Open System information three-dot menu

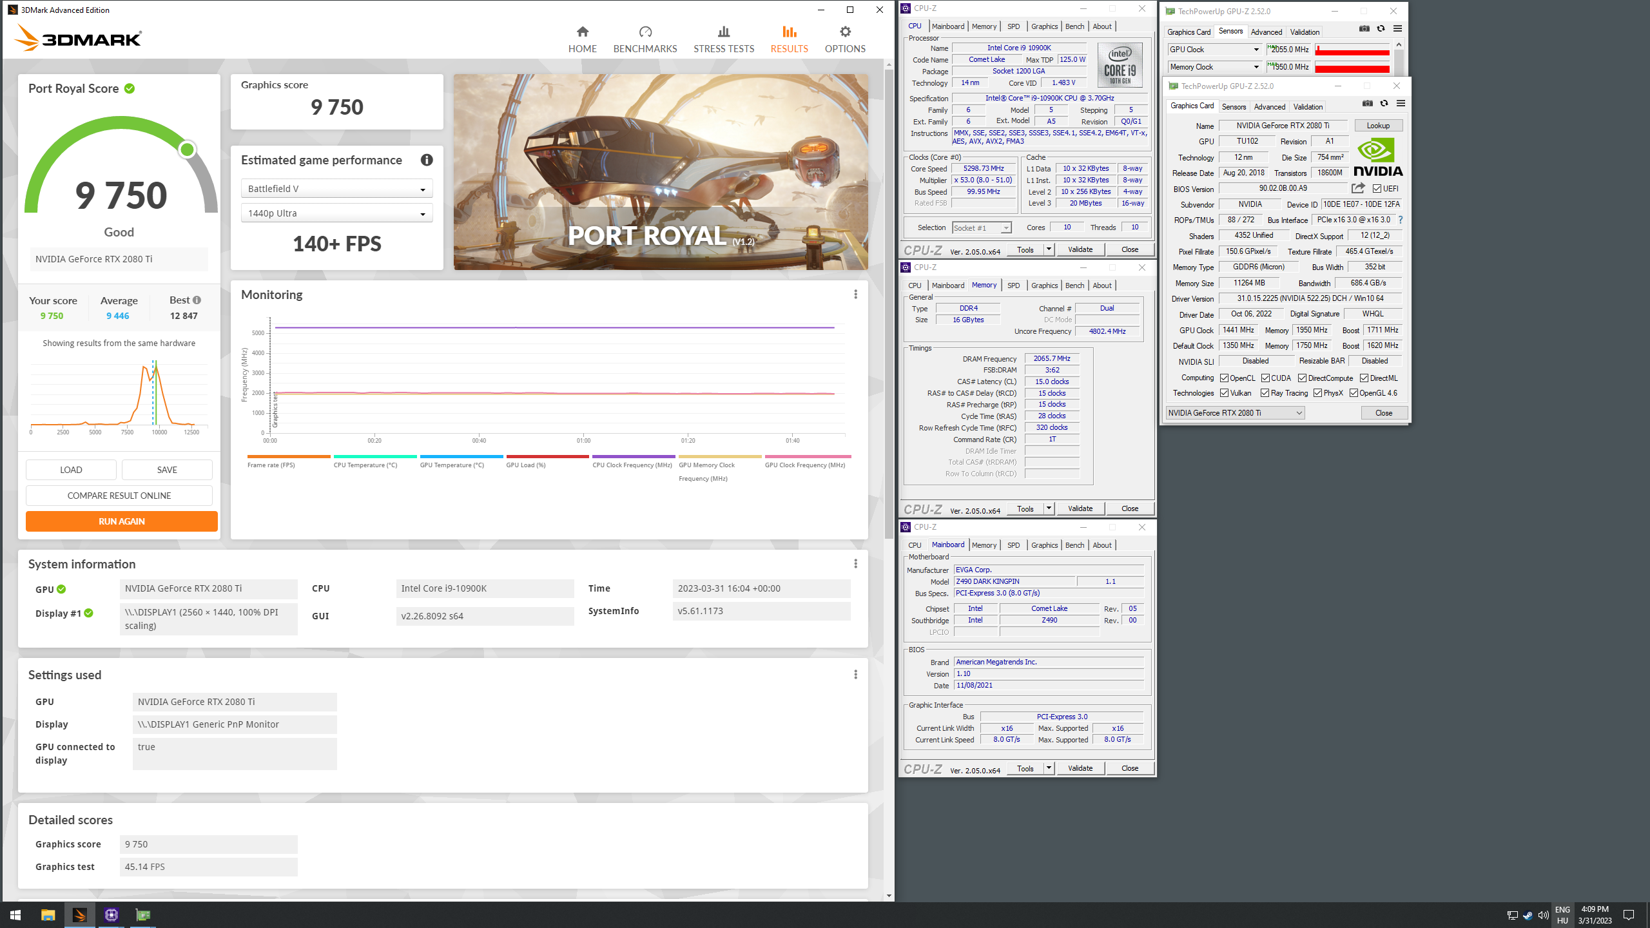[855, 564]
